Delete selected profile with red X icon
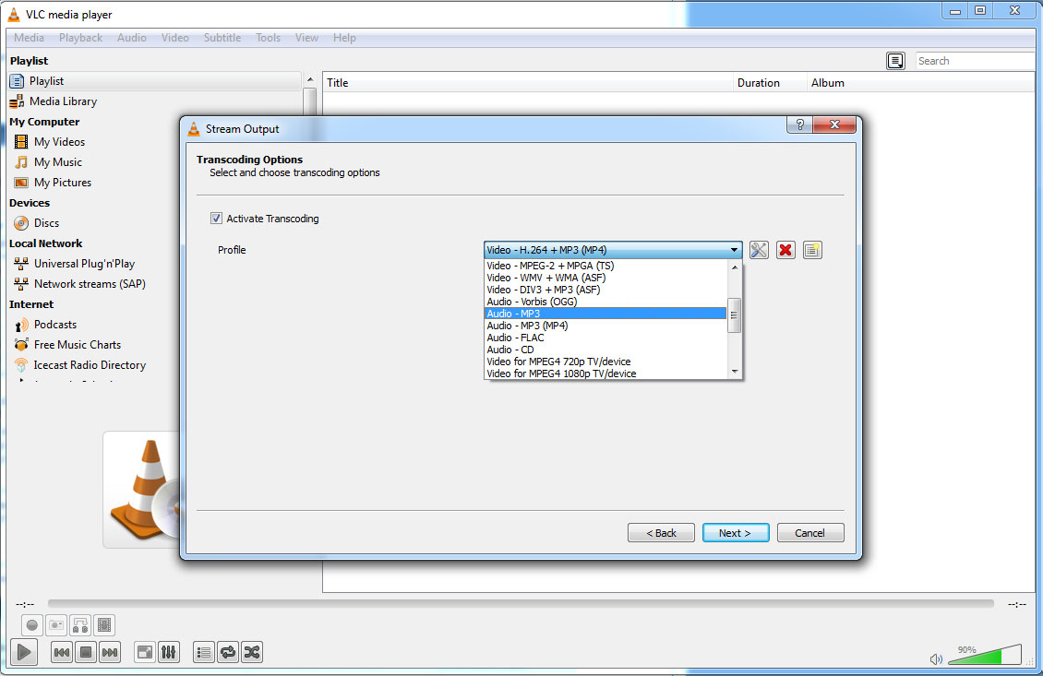 [785, 250]
